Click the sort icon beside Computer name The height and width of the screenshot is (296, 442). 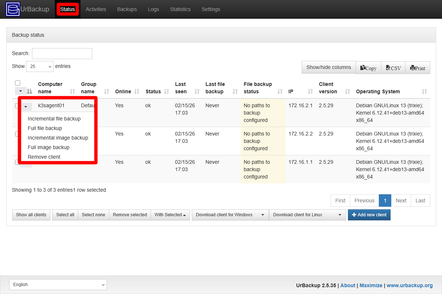(72, 91)
